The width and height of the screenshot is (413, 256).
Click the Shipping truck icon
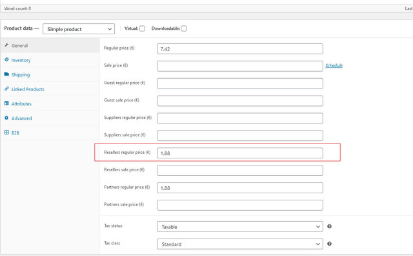click(x=6, y=74)
